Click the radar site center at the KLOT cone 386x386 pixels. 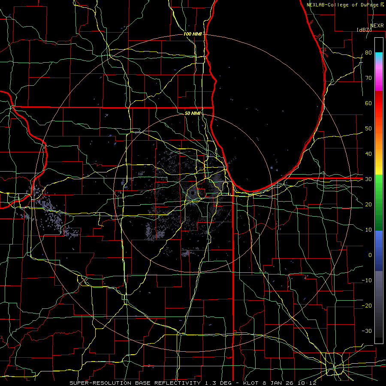click(x=192, y=193)
